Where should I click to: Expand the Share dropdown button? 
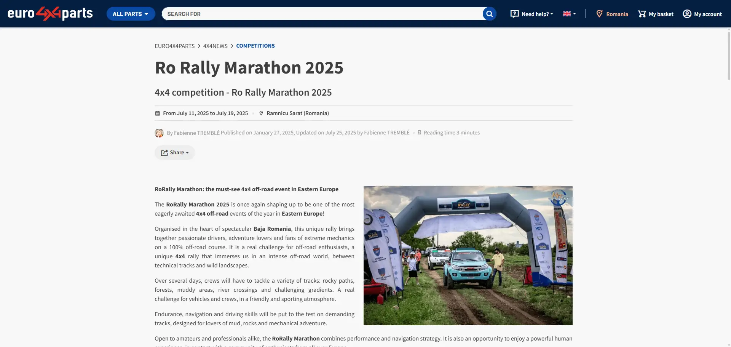[175, 152]
